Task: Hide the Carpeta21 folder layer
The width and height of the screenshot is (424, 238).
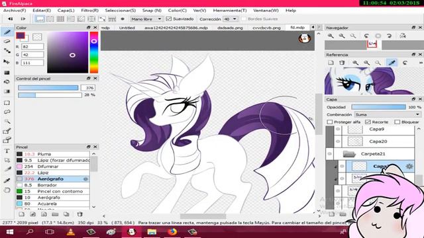Action: pyautogui.click(x=330, y=154)
